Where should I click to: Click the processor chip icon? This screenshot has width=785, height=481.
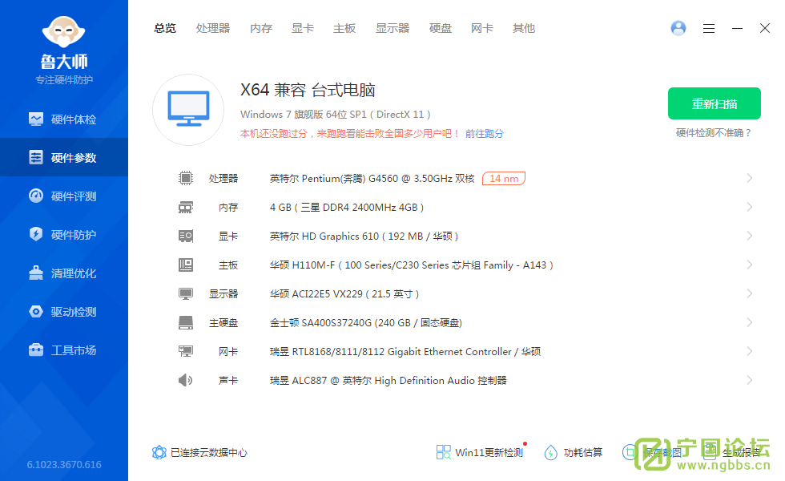tap(186, 178)
